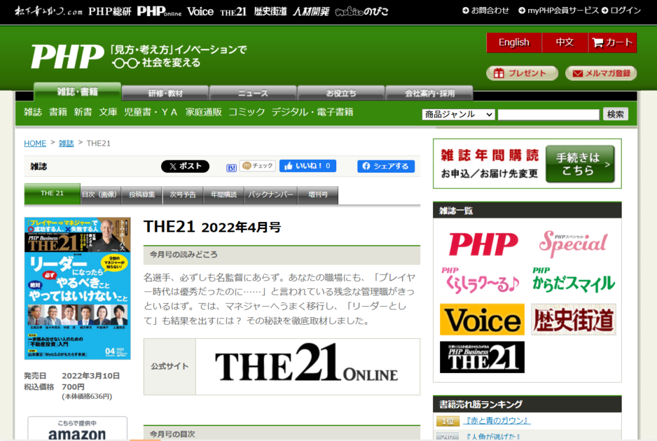The width and height of the screenshot is (657, 441).
Task: Switch site language to English
Action: (x=514, y=42)
